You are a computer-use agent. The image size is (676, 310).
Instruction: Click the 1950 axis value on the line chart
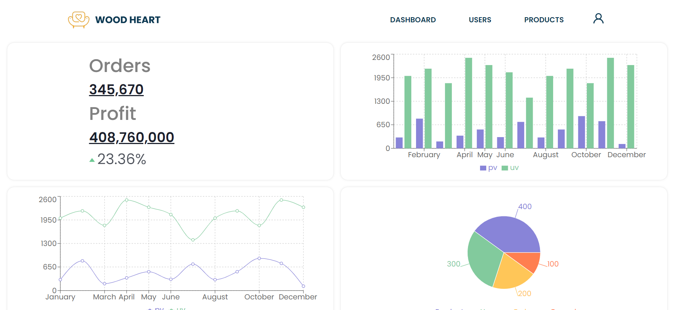pos(48,220)
